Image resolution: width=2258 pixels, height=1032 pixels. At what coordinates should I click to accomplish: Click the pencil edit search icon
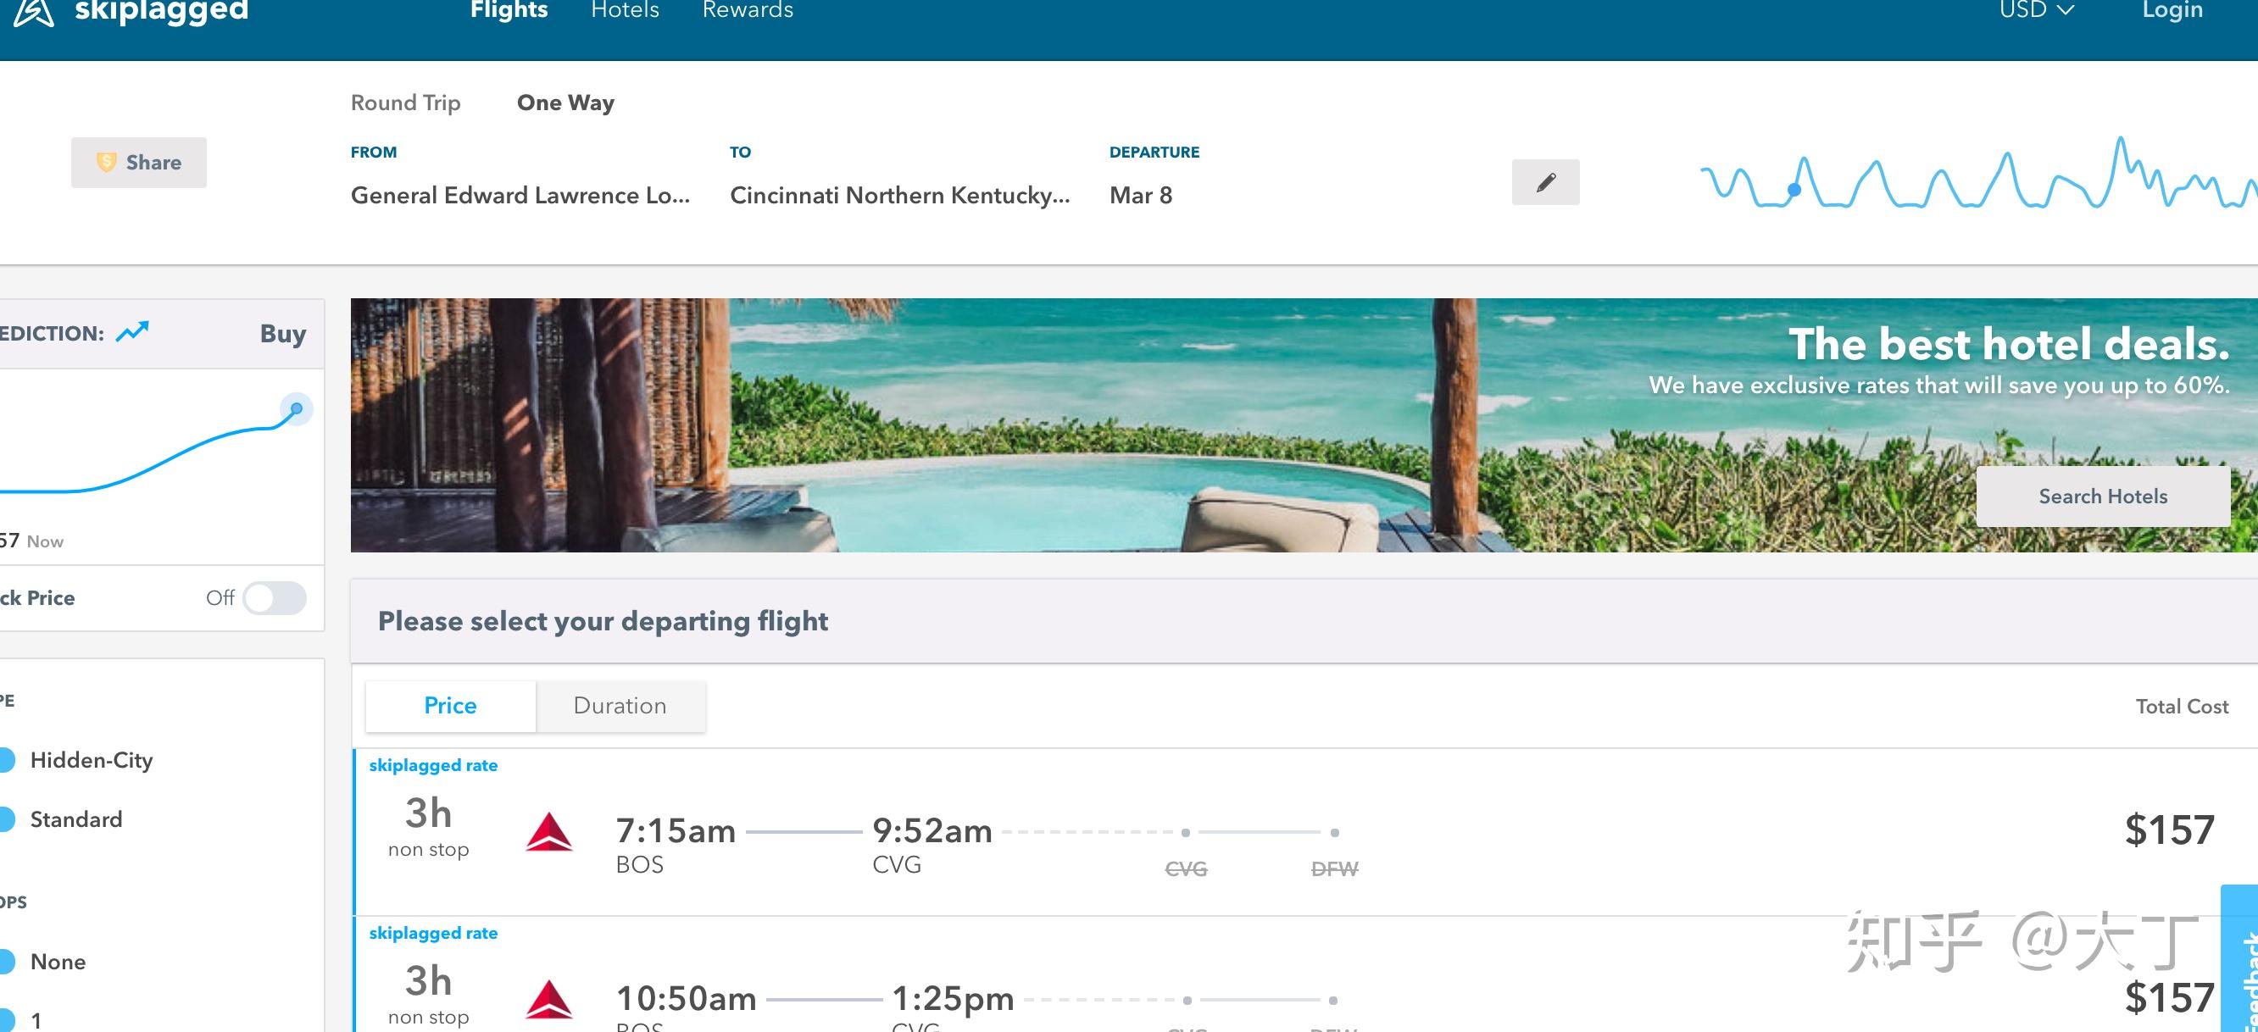click(x=1545, y=182)
